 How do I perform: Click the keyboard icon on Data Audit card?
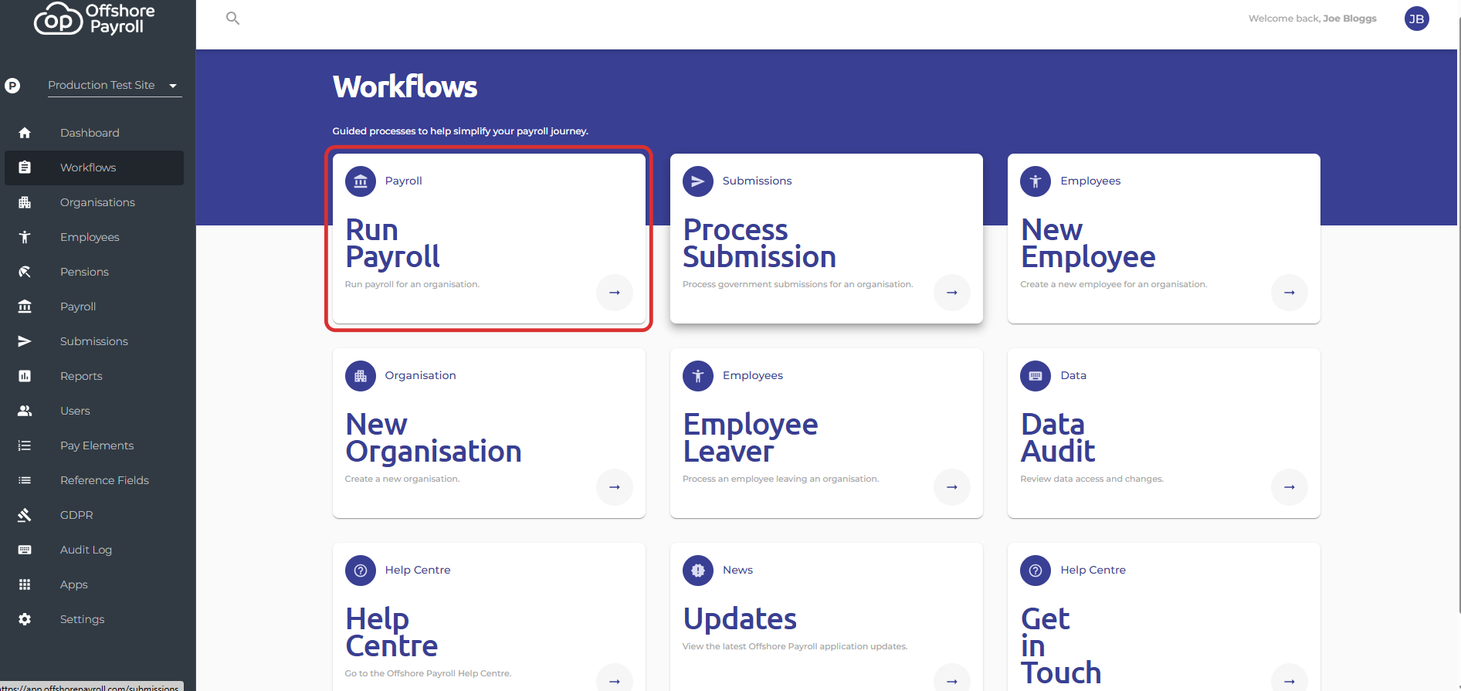[1036, 376]
